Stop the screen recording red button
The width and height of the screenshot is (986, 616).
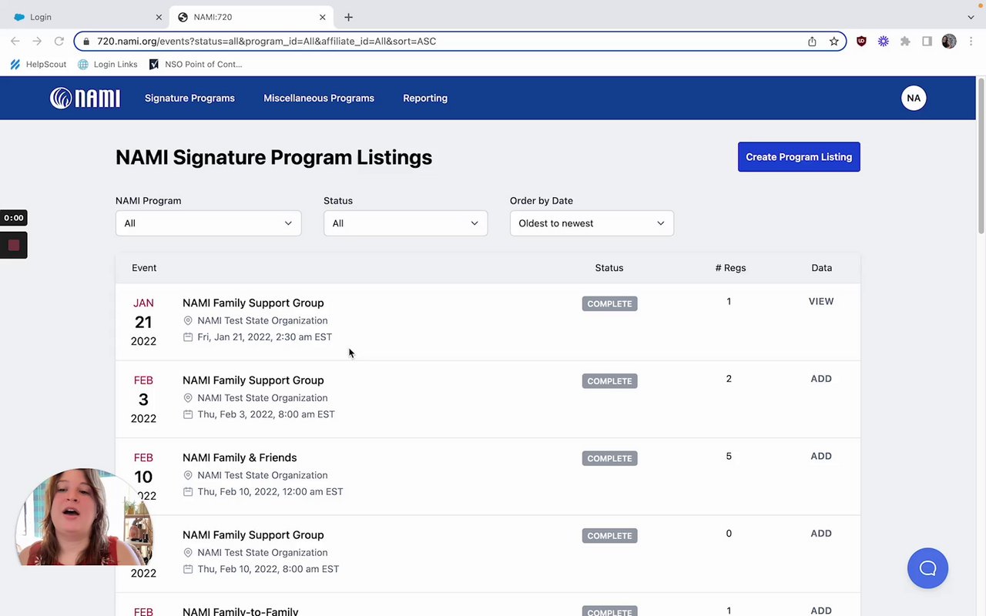14,246
